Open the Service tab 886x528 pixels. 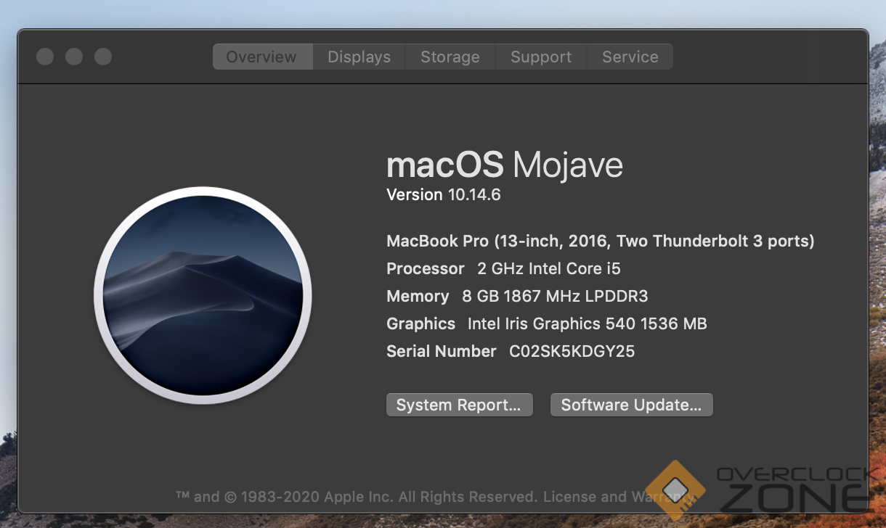(x=630, y=57)
